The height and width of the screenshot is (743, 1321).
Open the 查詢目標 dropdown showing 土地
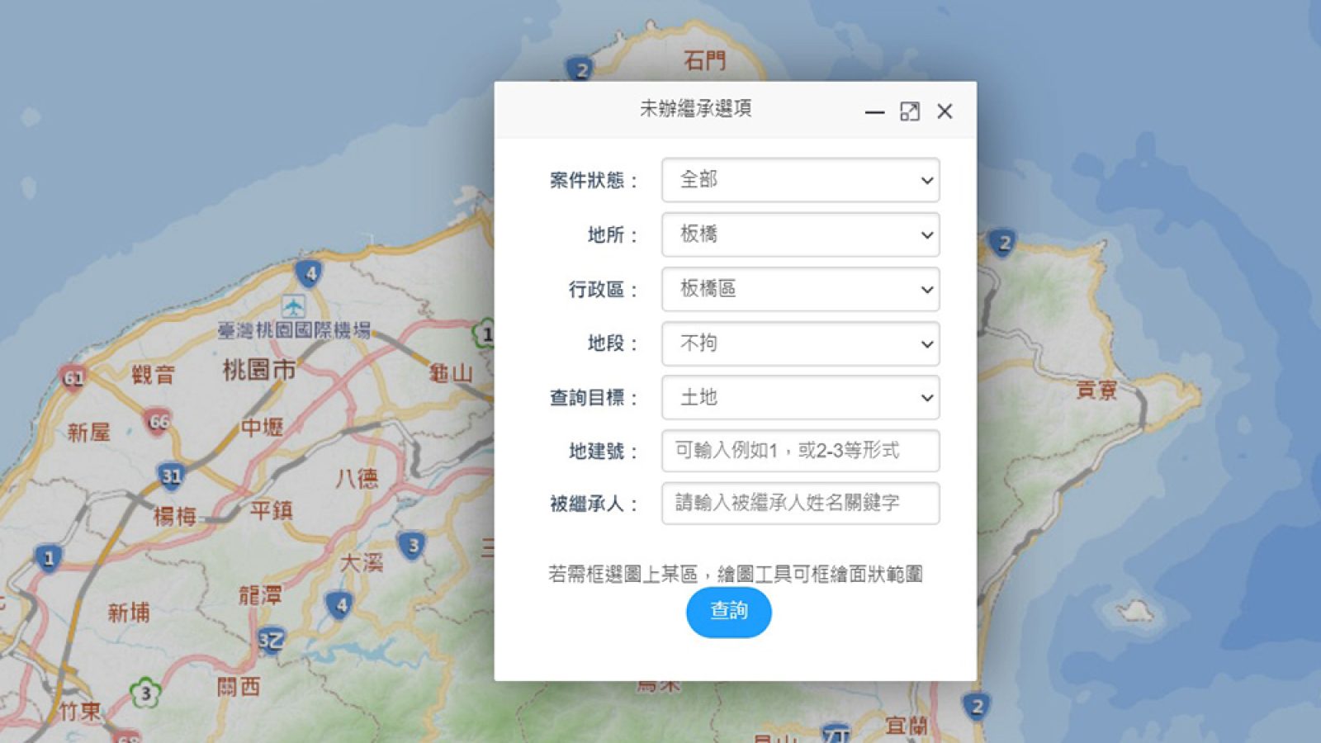tap(800, 398)
